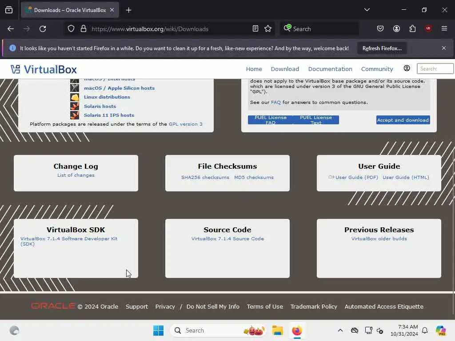
Task: Open Community in site navigation
Action: (377, 69)
